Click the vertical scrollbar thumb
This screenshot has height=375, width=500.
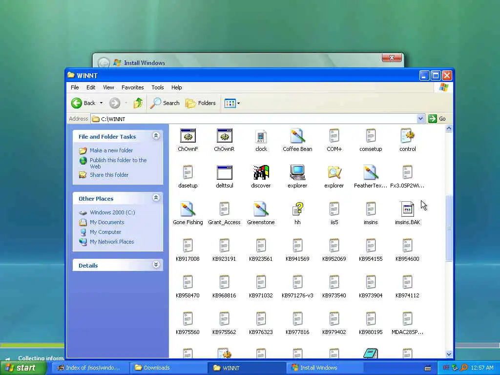click(449, 228)
